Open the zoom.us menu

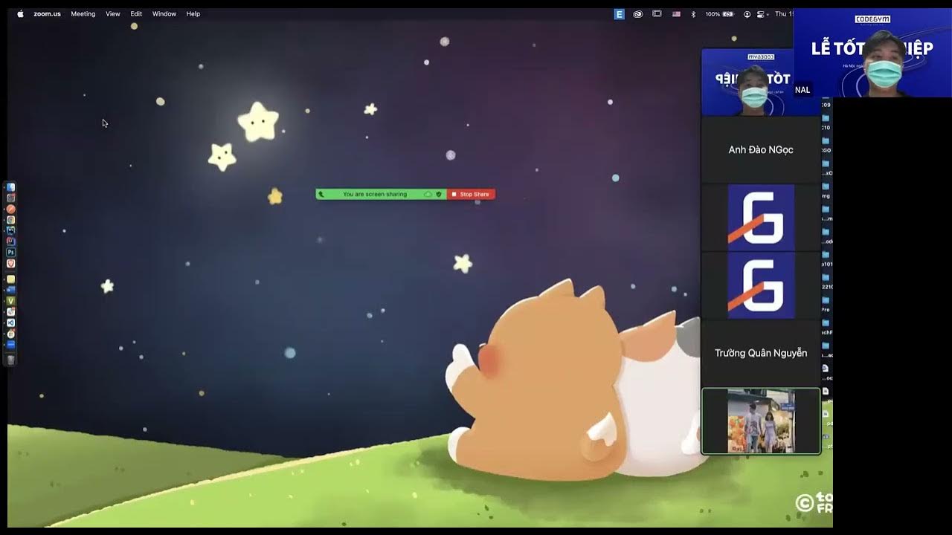(47, 13)
